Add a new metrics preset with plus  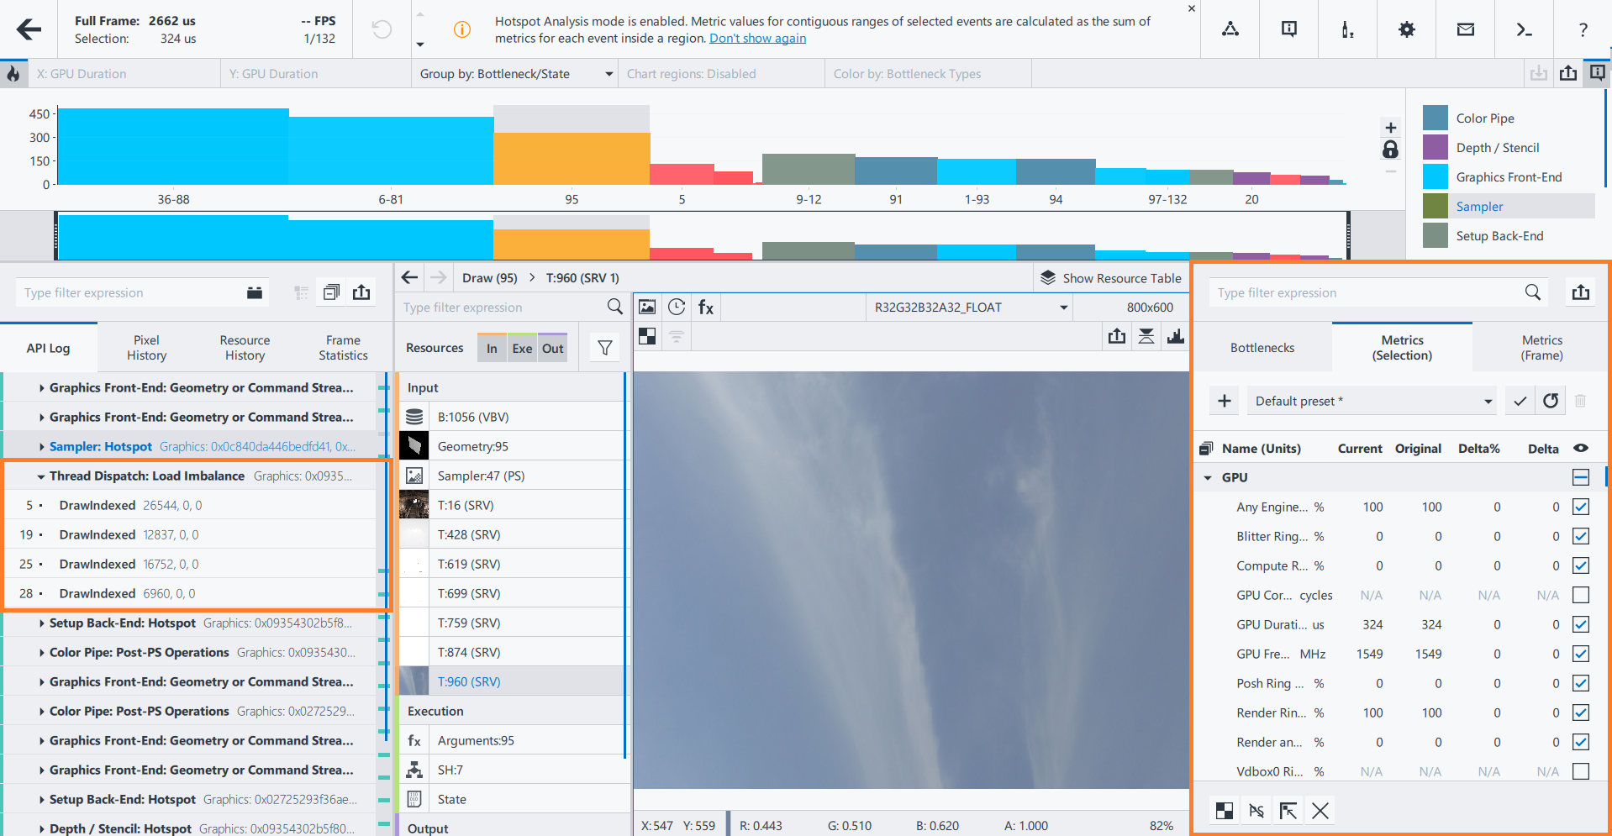[x=1225, y=401]
